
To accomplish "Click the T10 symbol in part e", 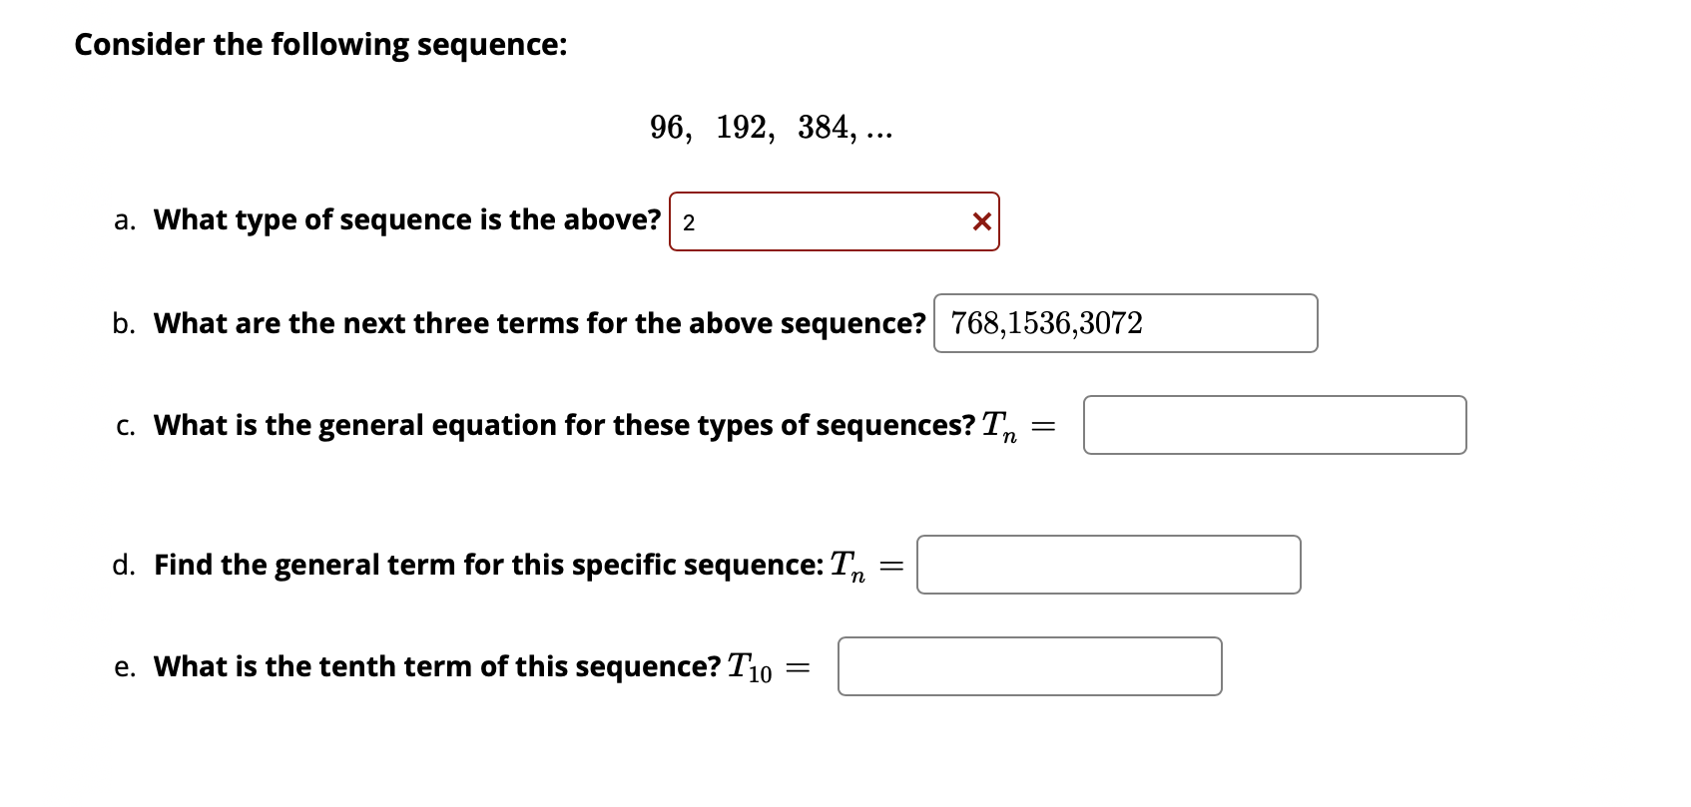I will point(748,667).
